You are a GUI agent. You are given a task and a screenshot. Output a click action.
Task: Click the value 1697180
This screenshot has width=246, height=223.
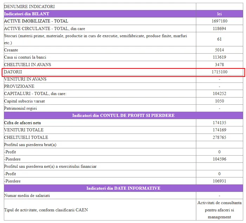click(x=219, y=21)
